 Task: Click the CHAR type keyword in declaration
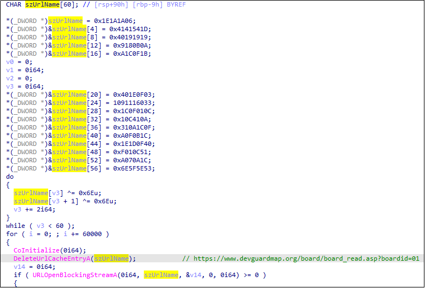14,4
